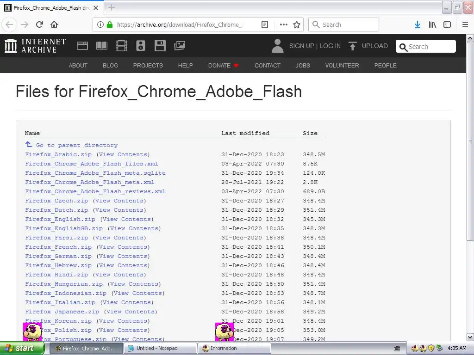Click the LOG IN link
The width and height of the screenshot is (474, 355).
point(330,46)
